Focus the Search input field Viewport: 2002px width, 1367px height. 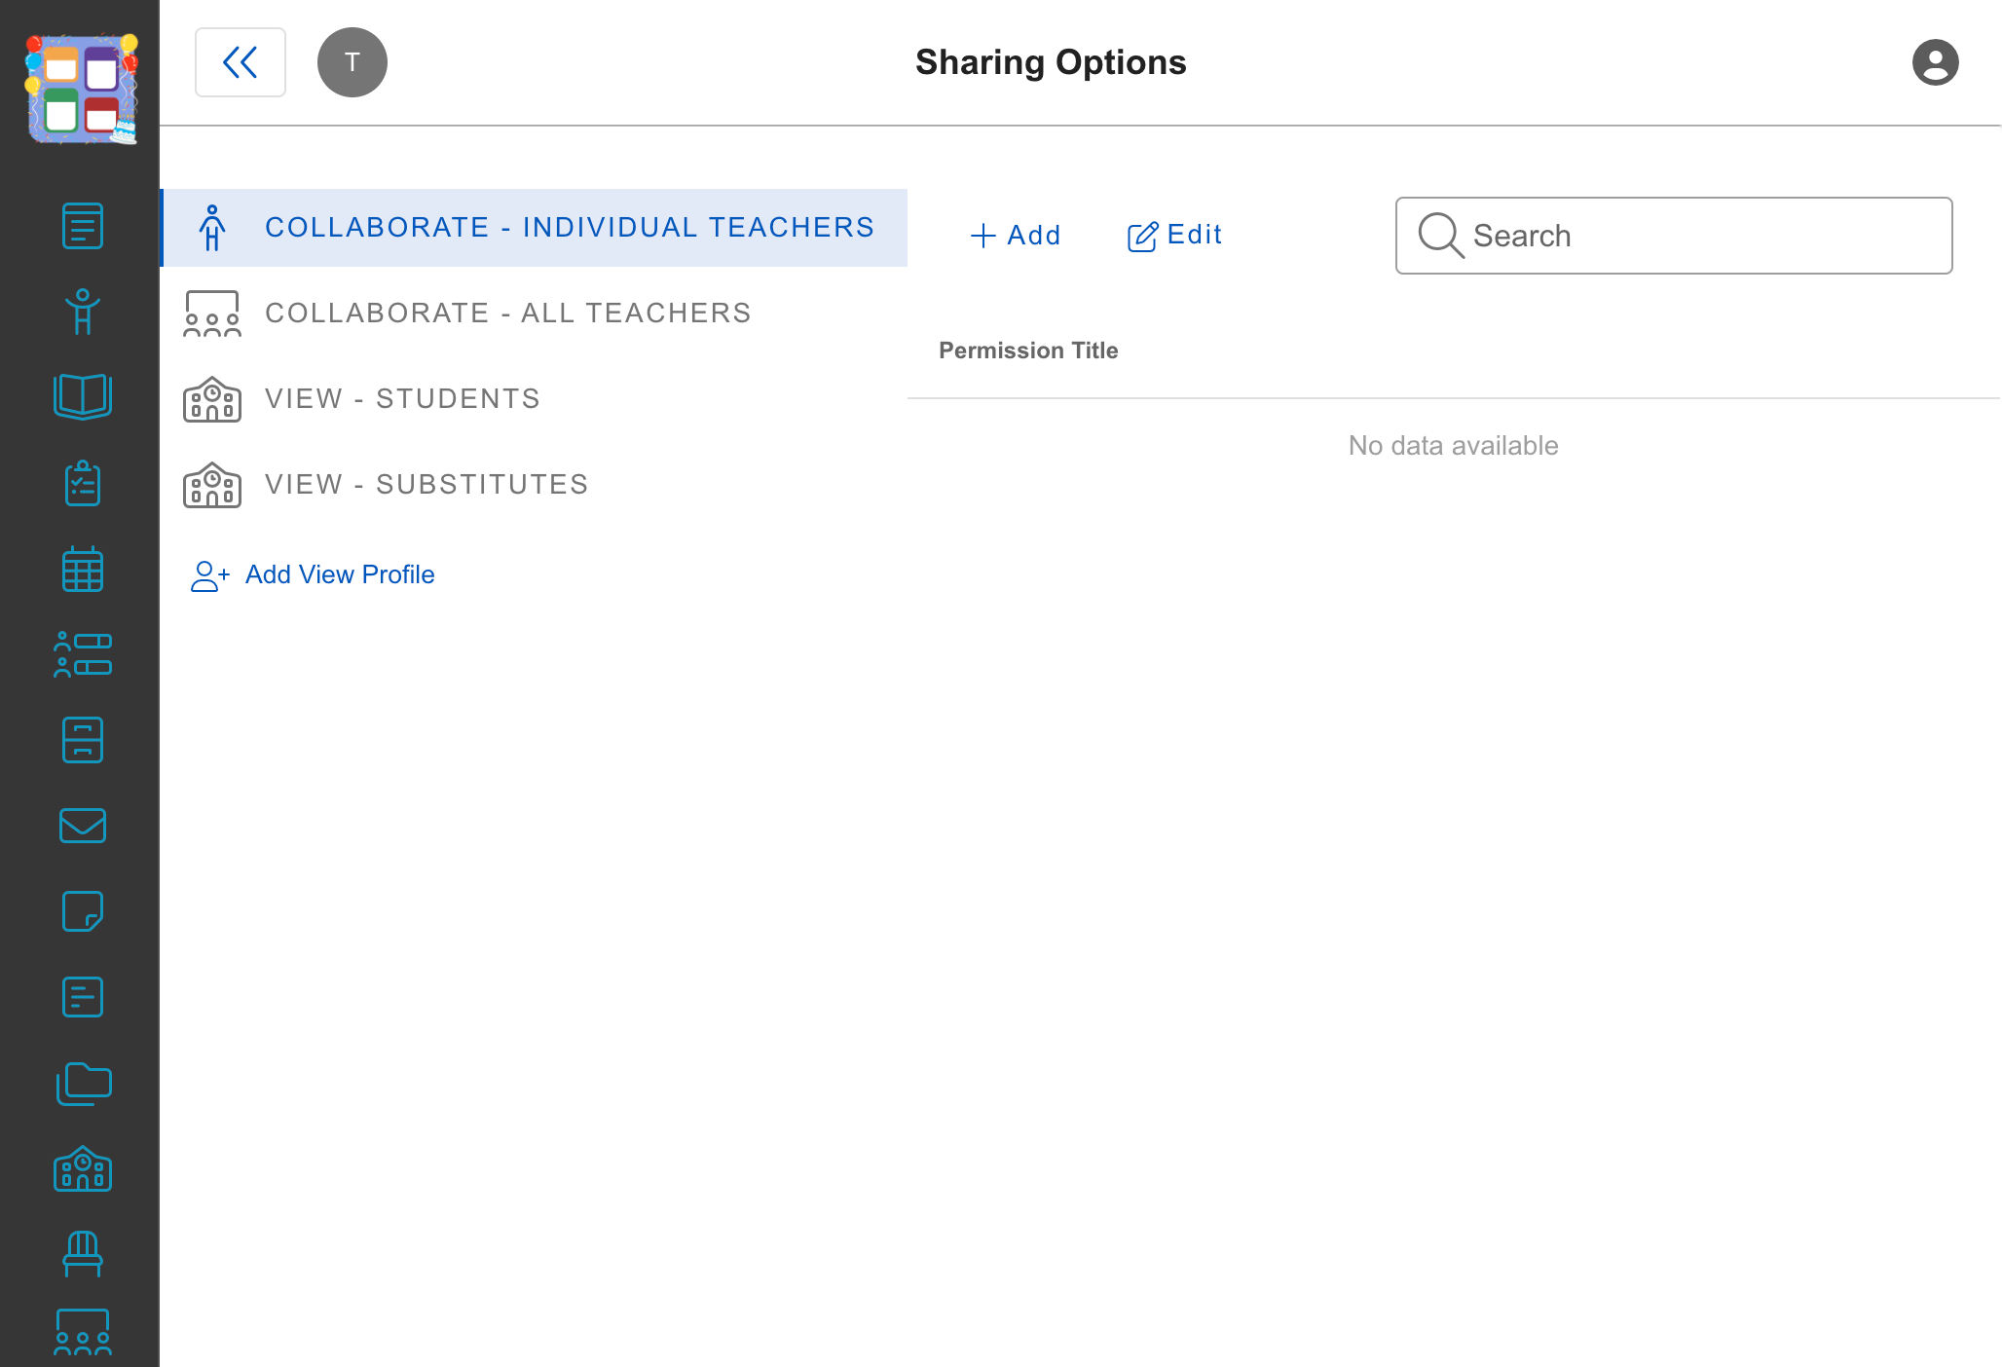click(1674, 236)
